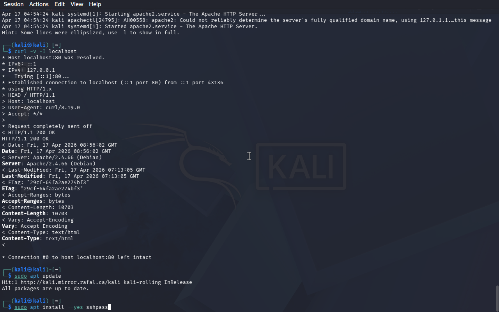499x312 pixels.
Task: Click the skull symbol above sudo apt update
Action: coord(30,269)
